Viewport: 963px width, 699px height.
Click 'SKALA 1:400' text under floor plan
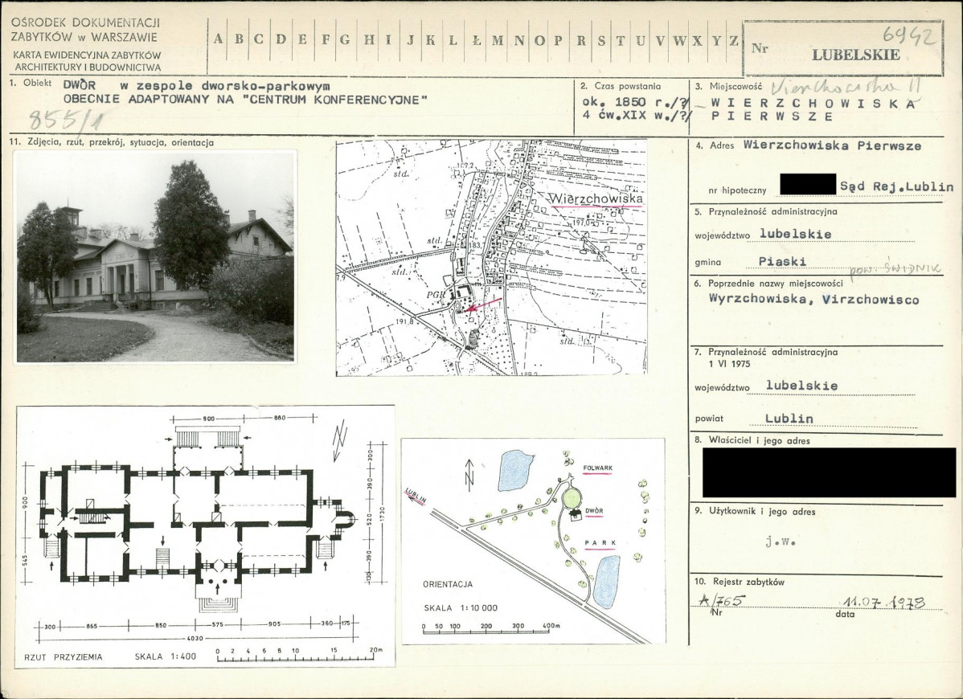click(166, 656)
